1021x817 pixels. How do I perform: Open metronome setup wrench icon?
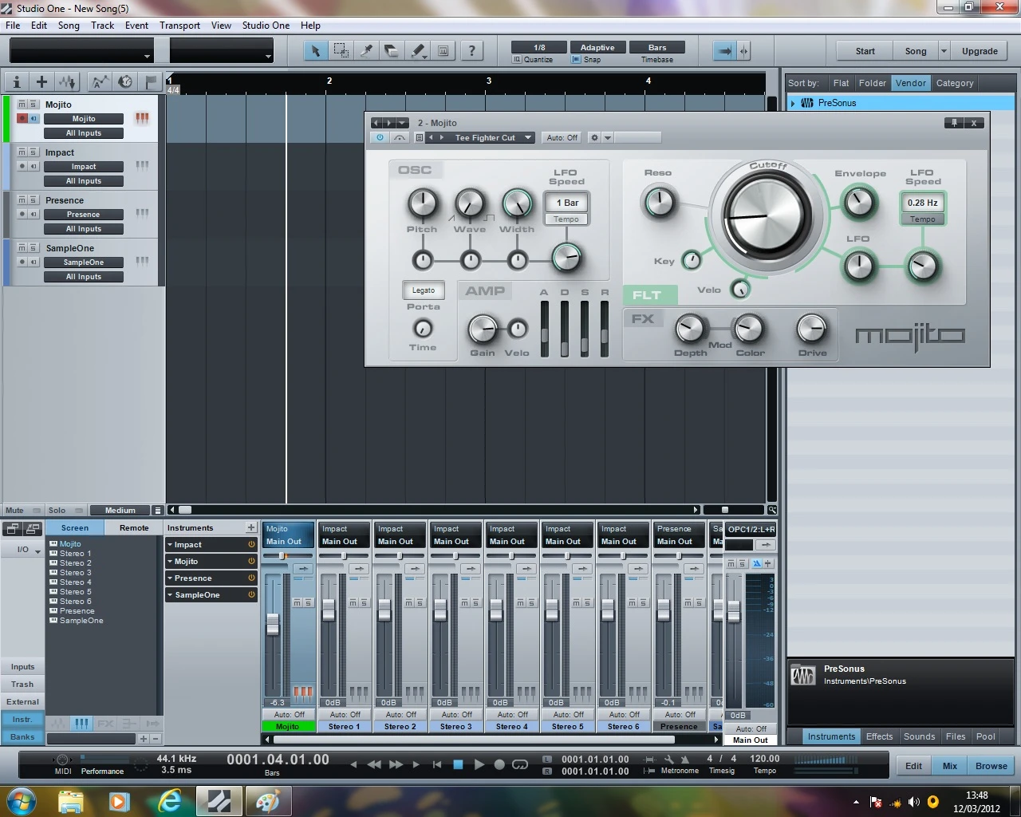(x=668, y=760)
